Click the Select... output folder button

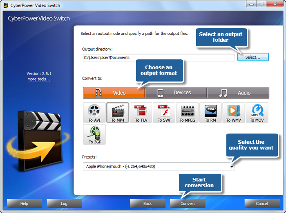coord(253,57)
